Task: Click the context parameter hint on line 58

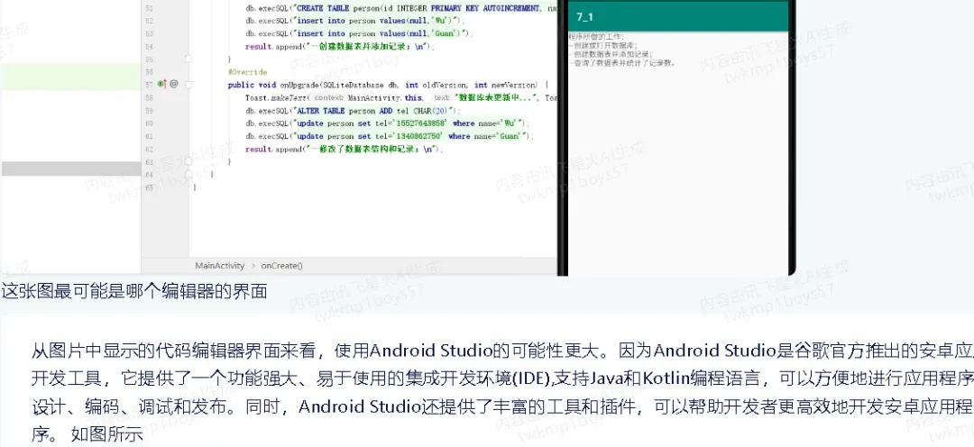Action: click(x=328, y=97)
